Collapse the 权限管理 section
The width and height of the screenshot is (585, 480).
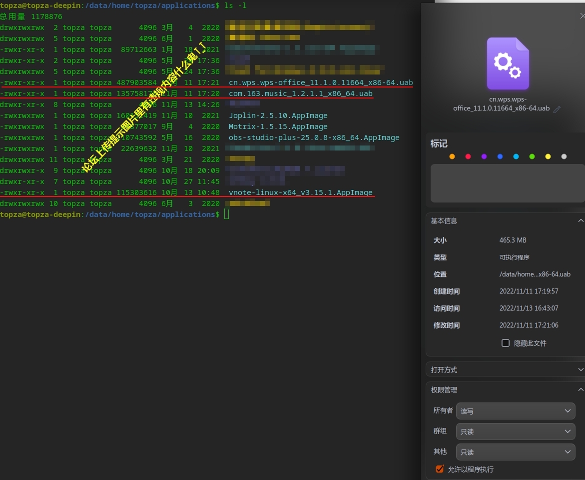pyautogui.click(x=580, y=389)
